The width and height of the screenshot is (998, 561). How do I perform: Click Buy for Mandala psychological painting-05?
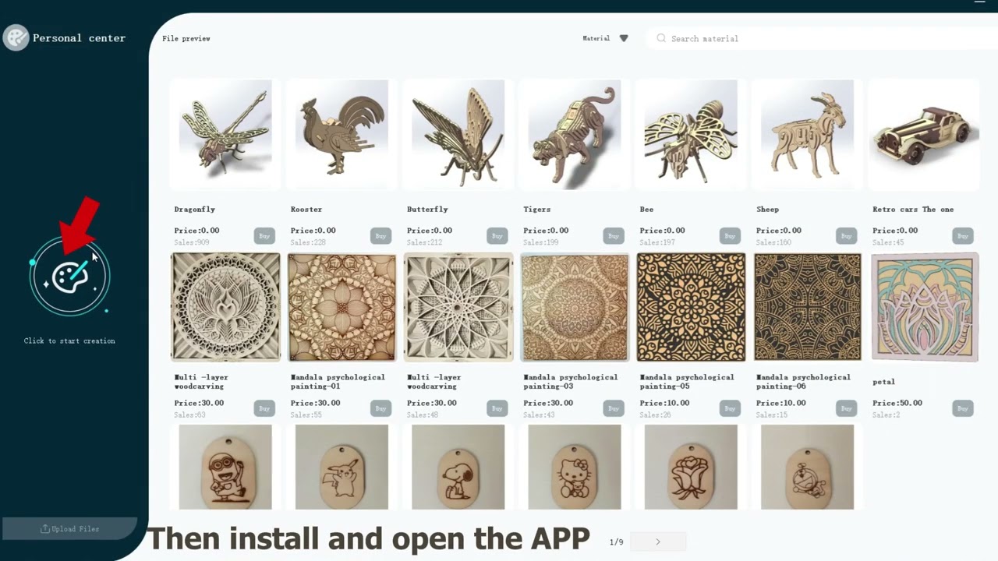coord(730,408)
